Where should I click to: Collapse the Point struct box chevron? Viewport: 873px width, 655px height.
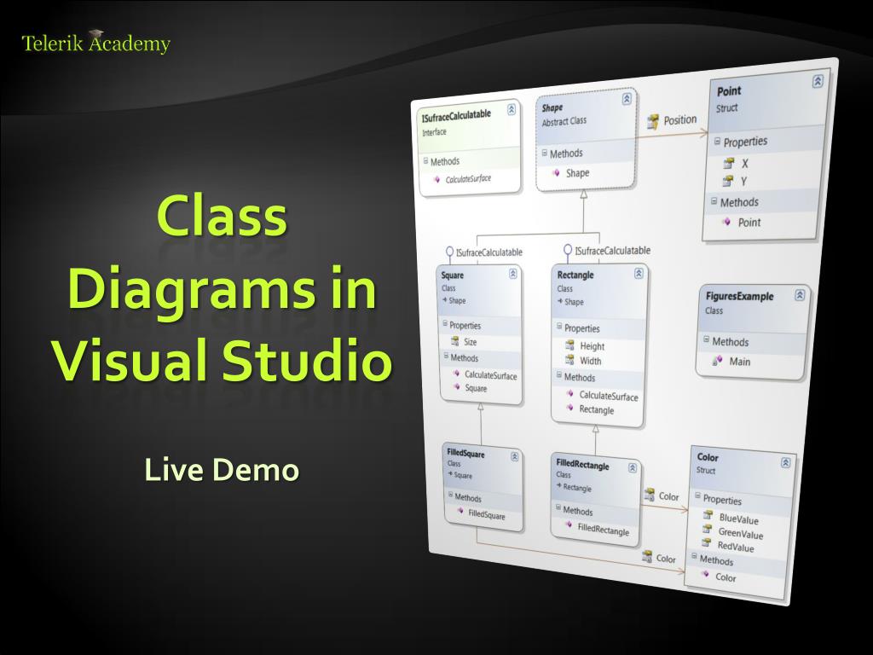coord(818,81)
